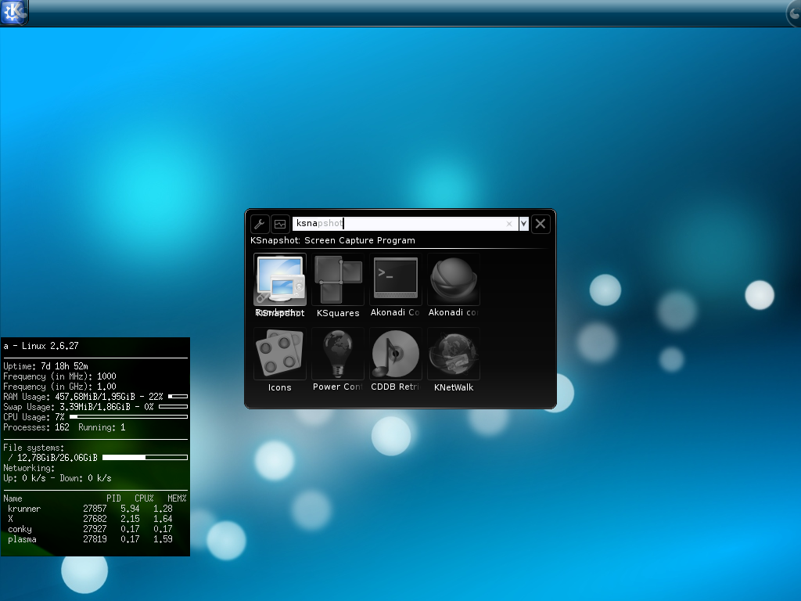Open KRunner settings wrench icon
Screen dimensions: 801x601
[x=260, y=224]
